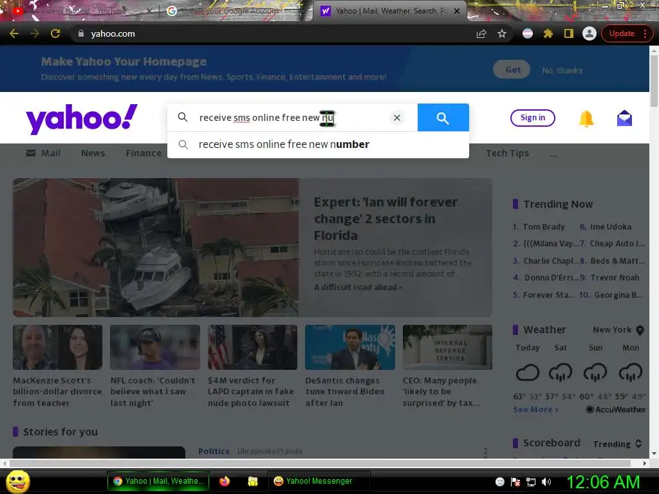659x494 pixels.
Task: Click See More weather link
Action: point(535,410)
